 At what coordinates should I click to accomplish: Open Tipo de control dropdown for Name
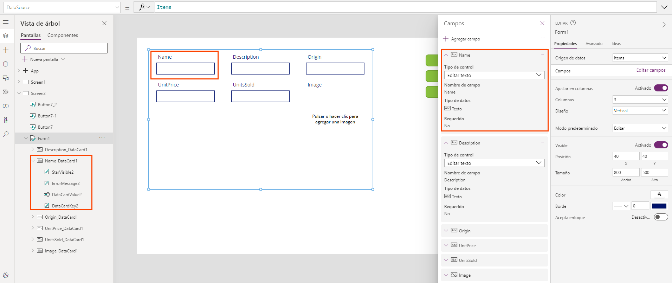(494, 75)
